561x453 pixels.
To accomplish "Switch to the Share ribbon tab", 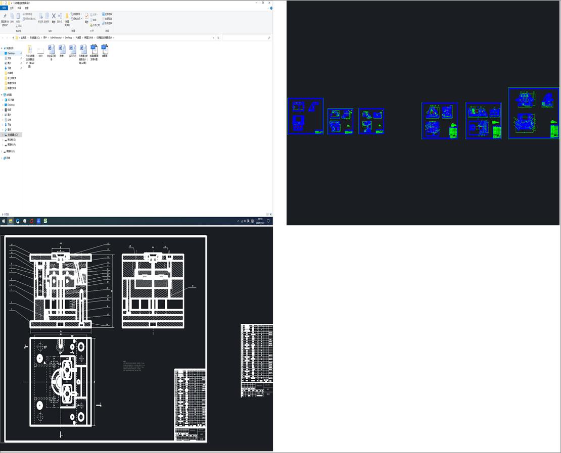I will pos(19,8).
